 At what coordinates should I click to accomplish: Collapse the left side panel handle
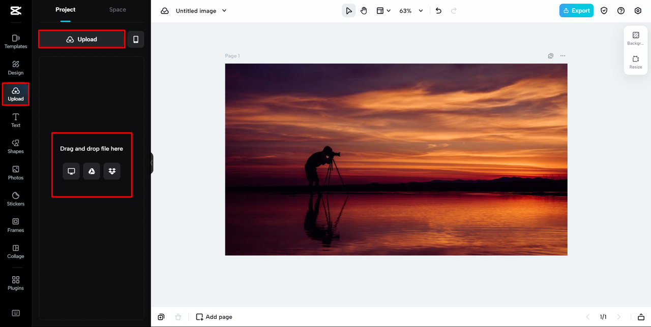[x=152, y=163]
